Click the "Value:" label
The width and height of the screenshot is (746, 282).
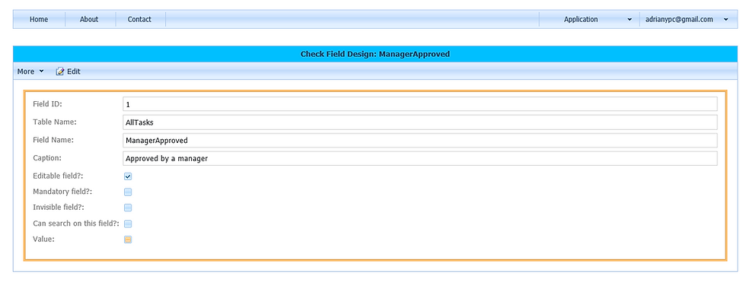coord(44,239)
